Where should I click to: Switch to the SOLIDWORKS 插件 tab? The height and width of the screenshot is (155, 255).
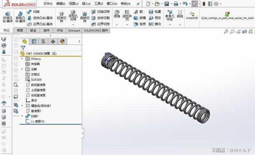tap(96, 30)
